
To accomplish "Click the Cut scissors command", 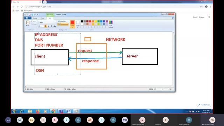I will 34,21.
